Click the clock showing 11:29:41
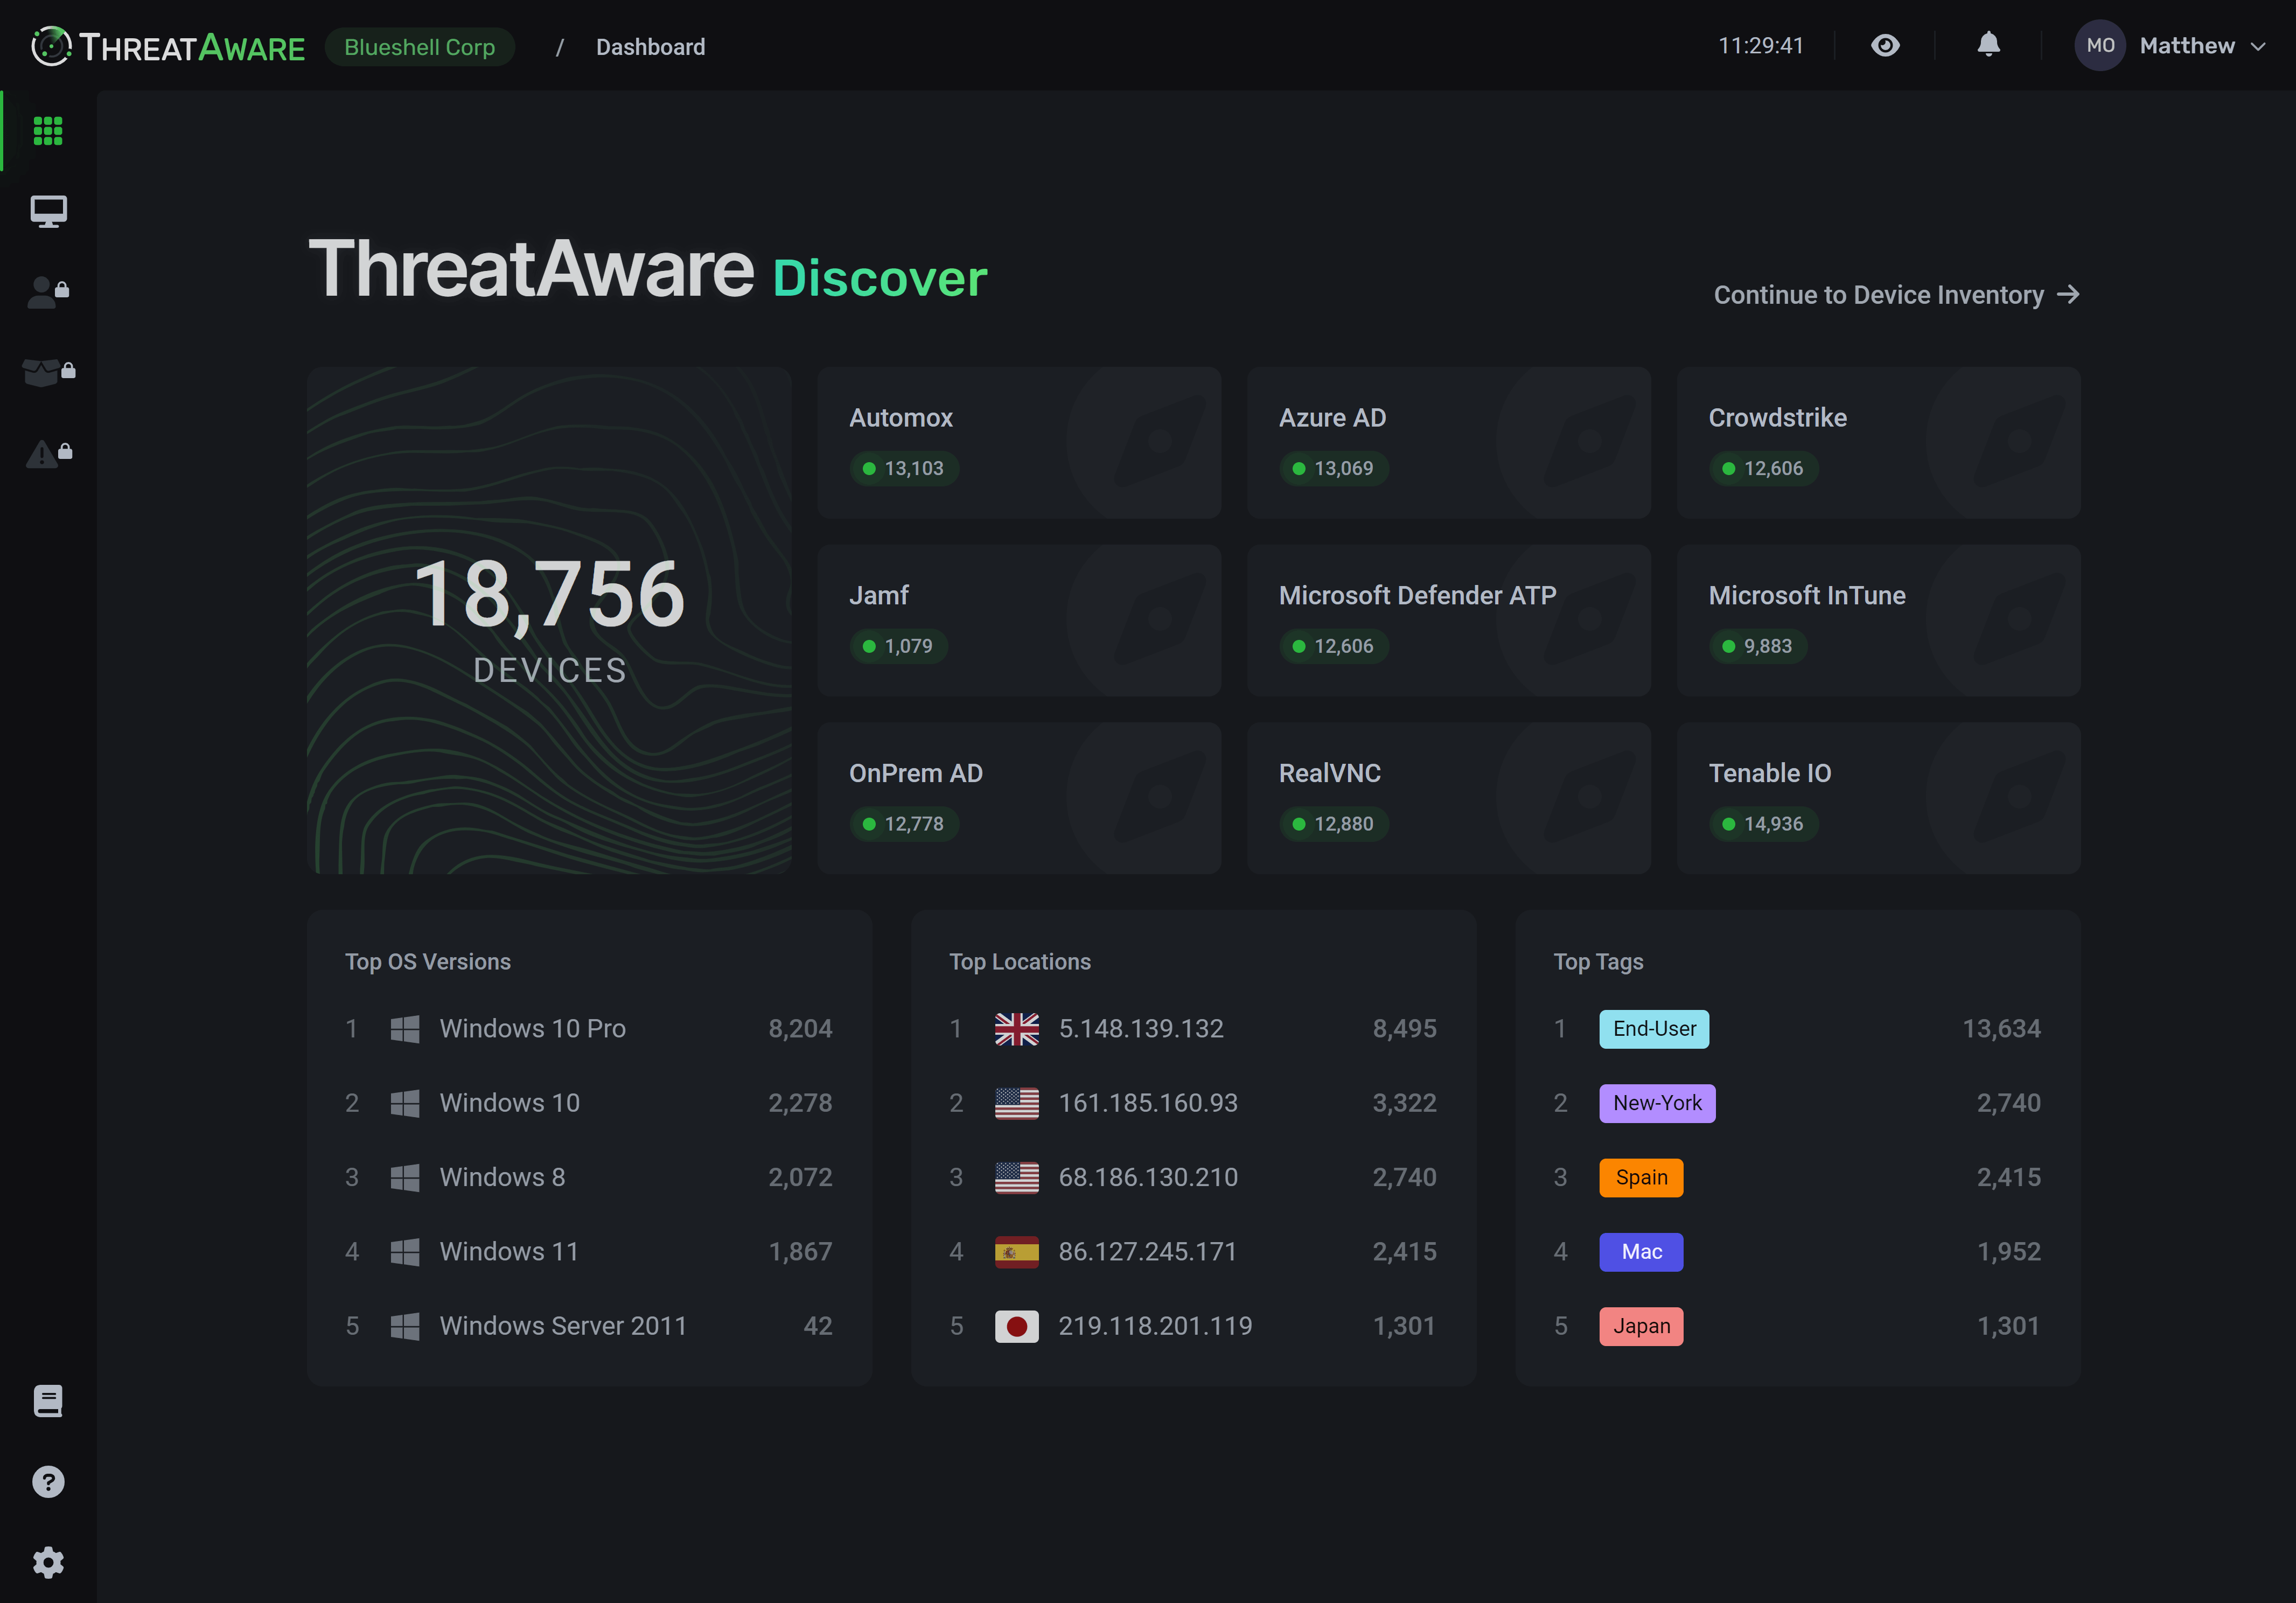 tap(1760, 46)
